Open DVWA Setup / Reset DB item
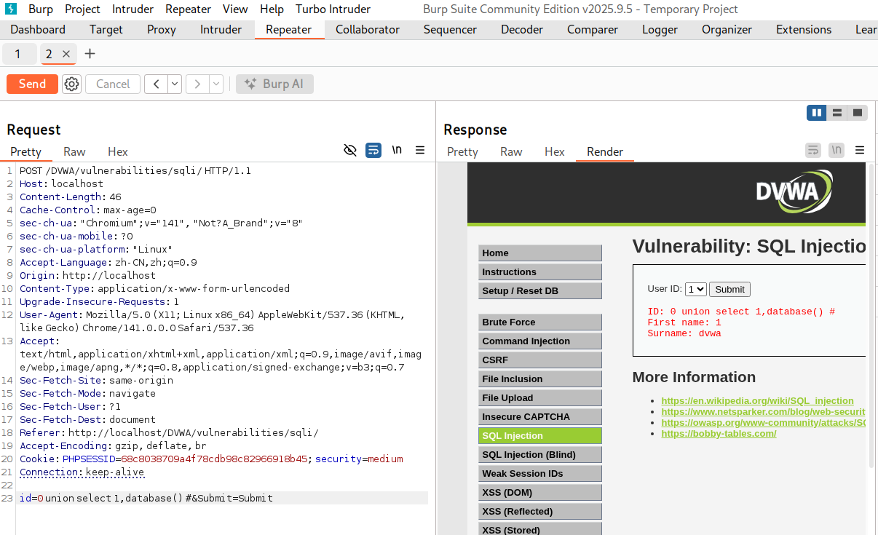Screen dimensions: 878x535 coord(540,290)
